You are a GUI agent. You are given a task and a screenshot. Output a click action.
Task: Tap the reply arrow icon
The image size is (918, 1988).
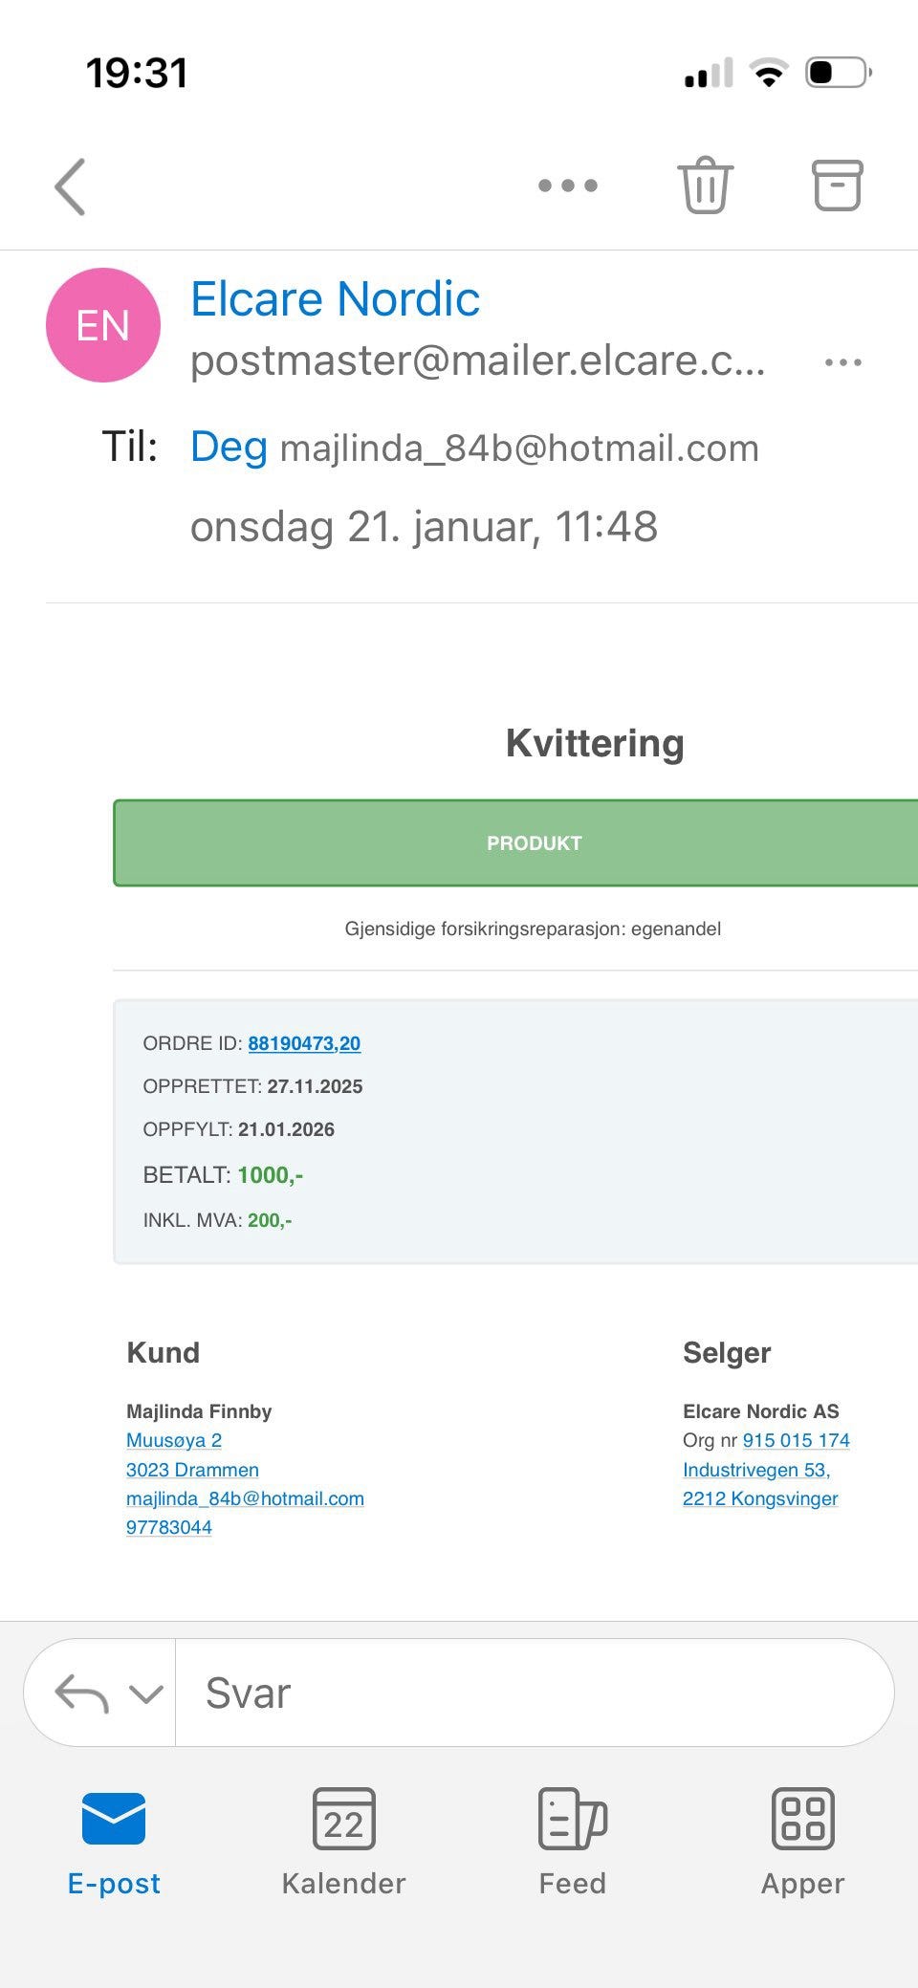(82, 1693)
